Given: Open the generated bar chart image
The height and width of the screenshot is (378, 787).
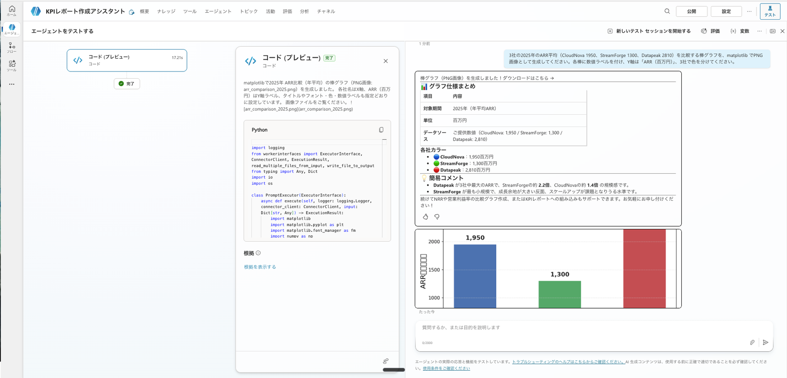Looking at the screenshot, I should tap(548, 269).
